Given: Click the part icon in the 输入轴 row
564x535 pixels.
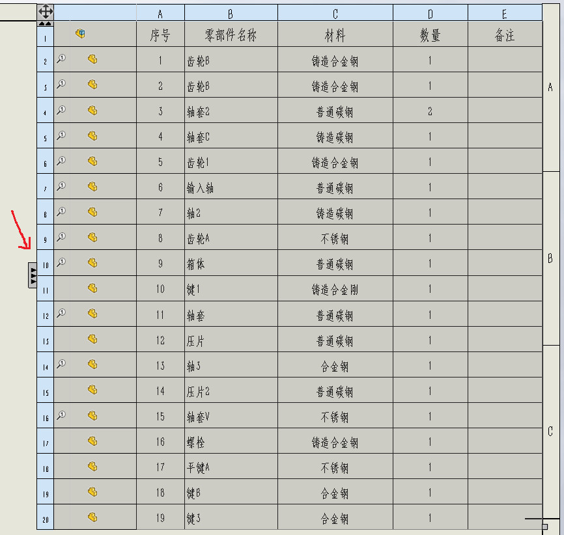Looking at the screenshot, I should tap(92, 186).
